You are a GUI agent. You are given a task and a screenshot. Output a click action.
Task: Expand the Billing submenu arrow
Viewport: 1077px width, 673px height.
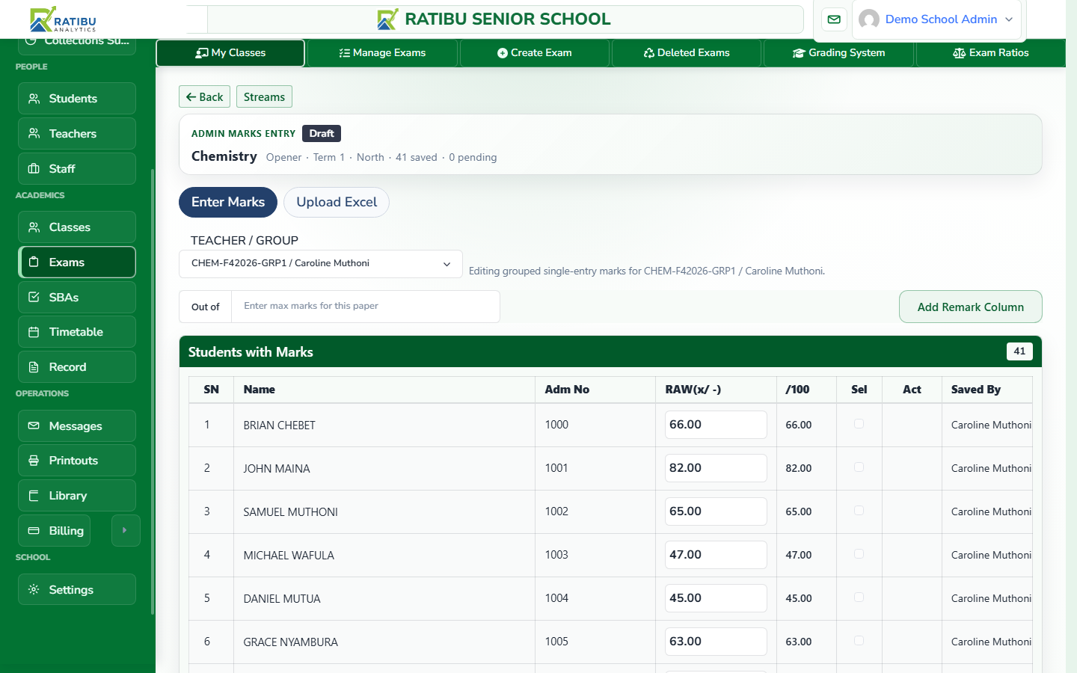pyautogui.click(x=125, y=531)
